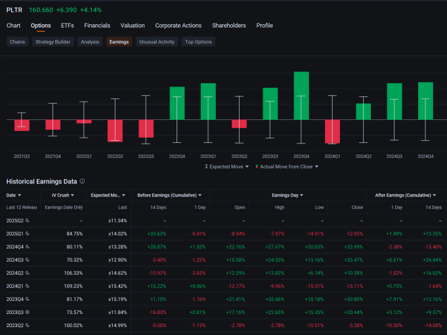Click the moon icon beside 2024Q3 row
This screenshot has width=447, height=335.
28,260
